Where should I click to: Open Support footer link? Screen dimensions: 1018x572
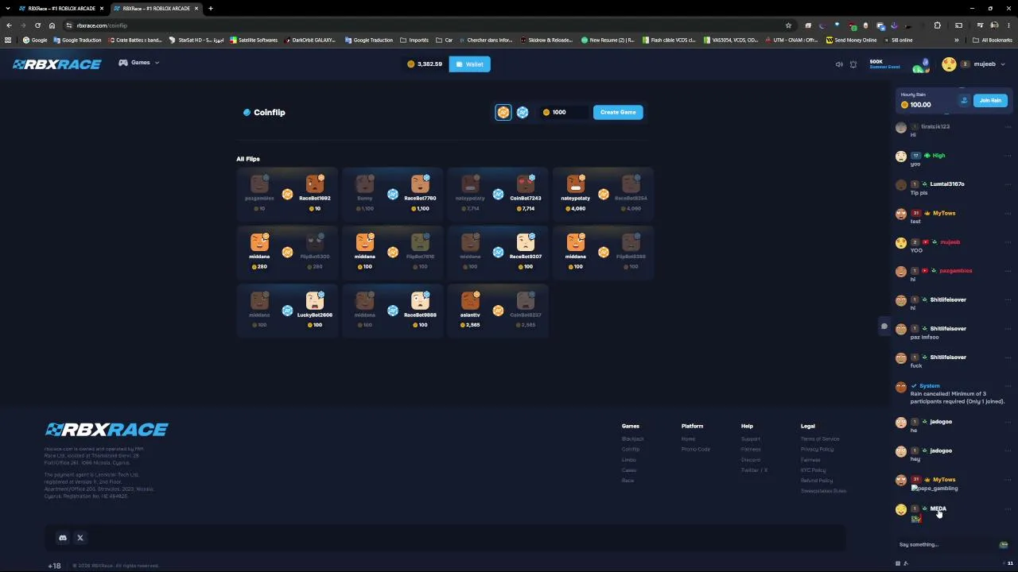click(x=751, y=439)
